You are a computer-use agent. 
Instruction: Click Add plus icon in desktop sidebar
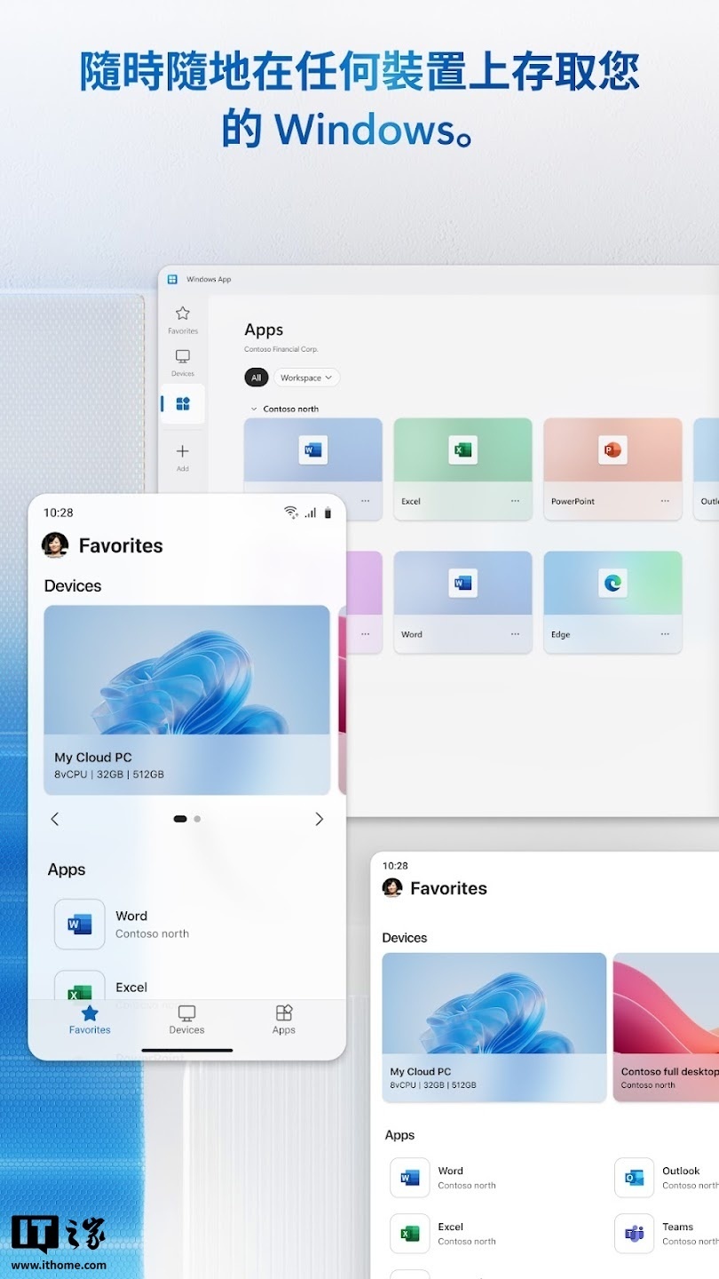(183, 451)
